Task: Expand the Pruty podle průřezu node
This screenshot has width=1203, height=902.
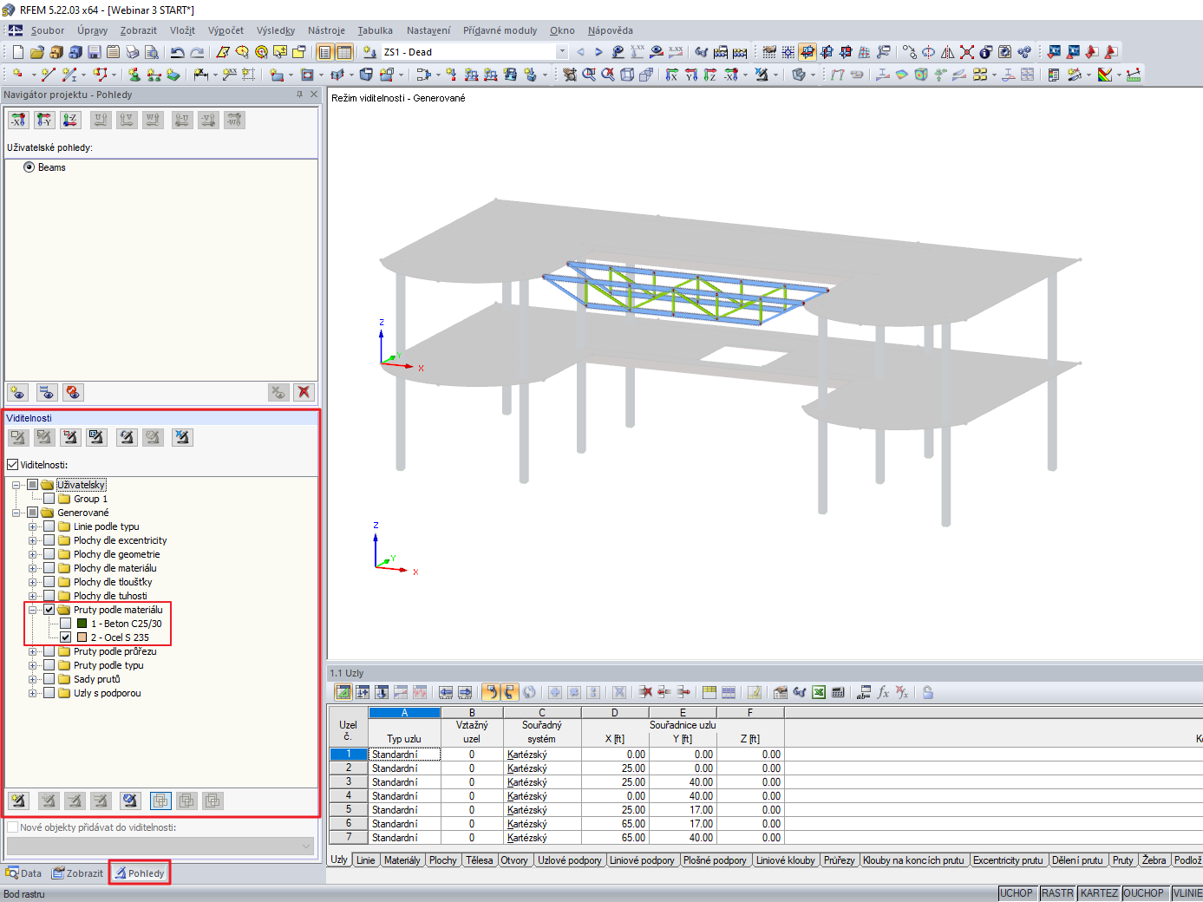Action: tap(33, 651)
